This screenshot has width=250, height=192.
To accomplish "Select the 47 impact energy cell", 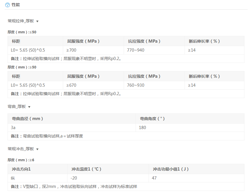I will tap(154, 178).
